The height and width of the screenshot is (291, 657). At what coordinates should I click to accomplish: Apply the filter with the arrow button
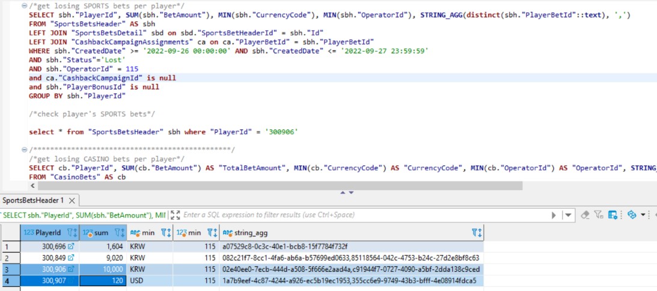[554, 215]
